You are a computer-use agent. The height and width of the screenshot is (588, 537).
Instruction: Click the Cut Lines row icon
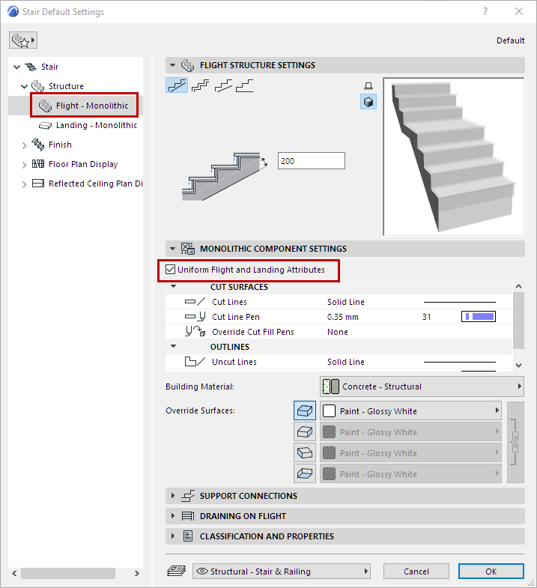point(195,302)
